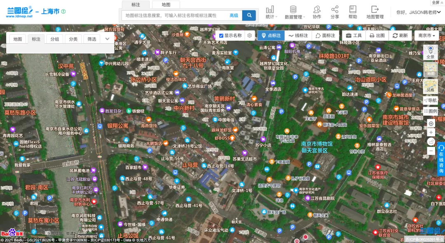Click the 分享 share icon
Viewport: 445px width, 243px height.
pyautogui.click(x=335, y=12)
